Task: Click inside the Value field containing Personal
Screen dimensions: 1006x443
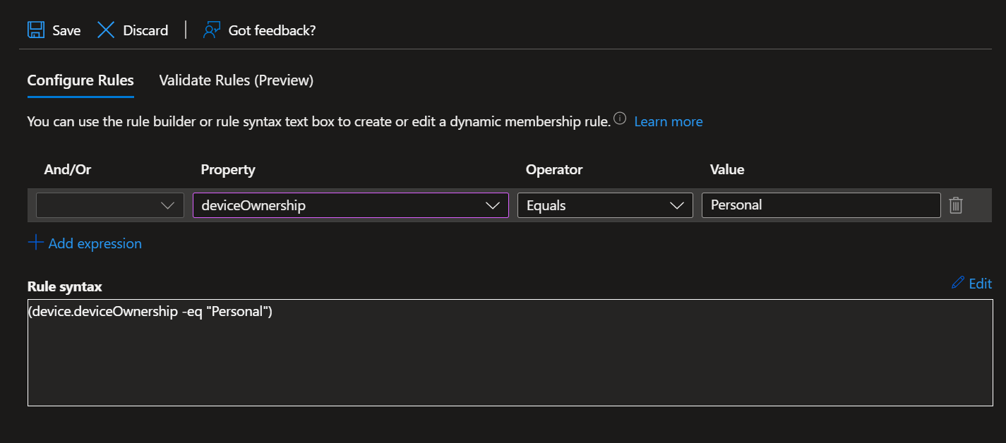Action: tap(820, 205)
